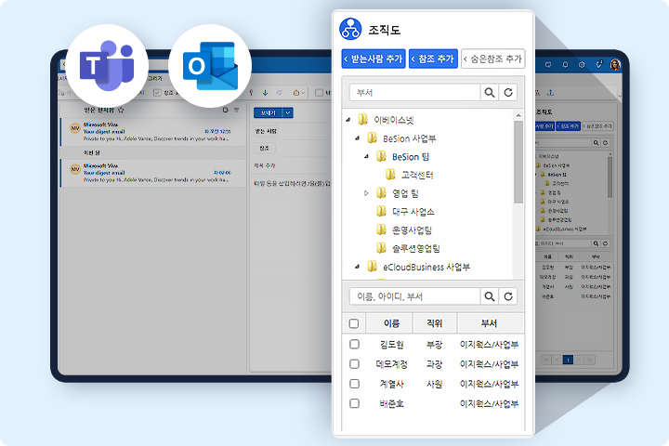Click the high importance icon in compose toolbar

click(251, 93)
